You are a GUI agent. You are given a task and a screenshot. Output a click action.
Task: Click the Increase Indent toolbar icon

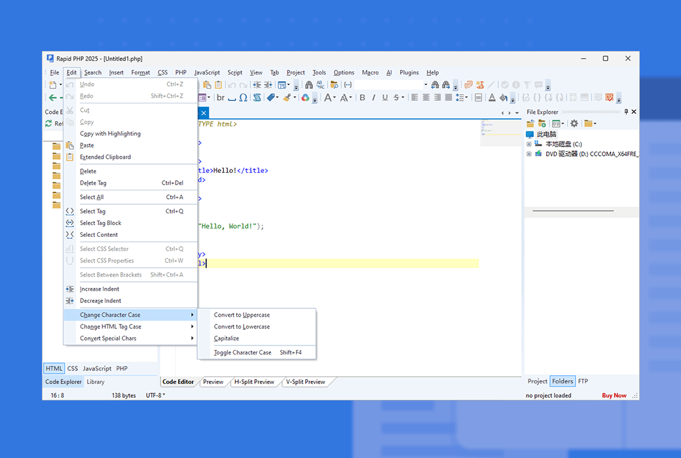tap(257, 84)
